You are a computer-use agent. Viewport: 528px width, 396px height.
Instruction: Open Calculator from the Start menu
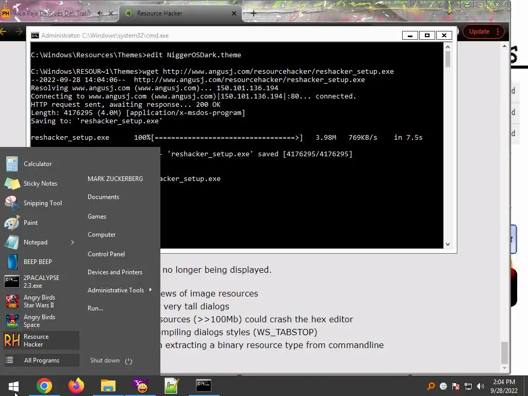pos(41,164)
